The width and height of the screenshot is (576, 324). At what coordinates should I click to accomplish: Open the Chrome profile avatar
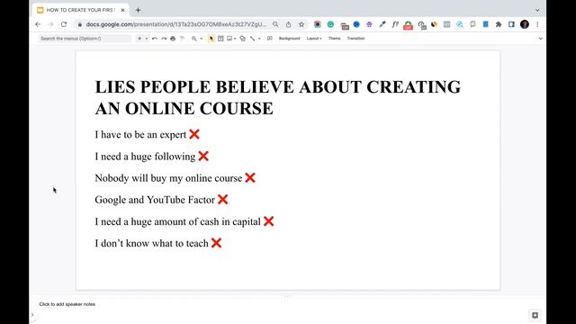525,24
